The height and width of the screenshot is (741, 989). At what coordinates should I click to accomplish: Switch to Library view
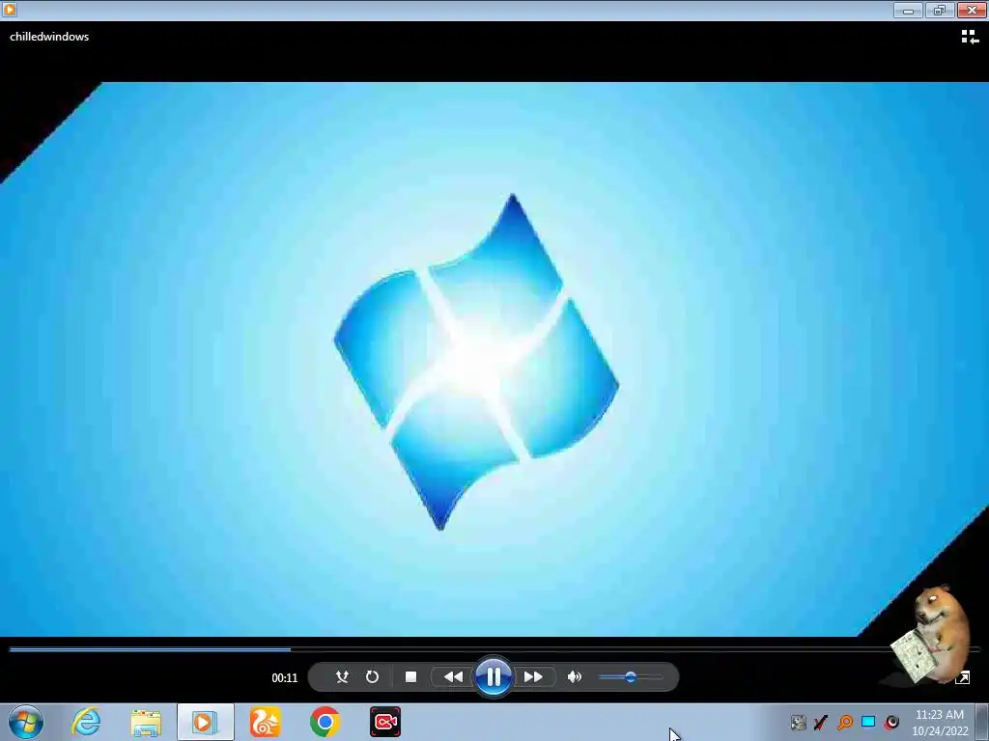[x=970, y=38]
